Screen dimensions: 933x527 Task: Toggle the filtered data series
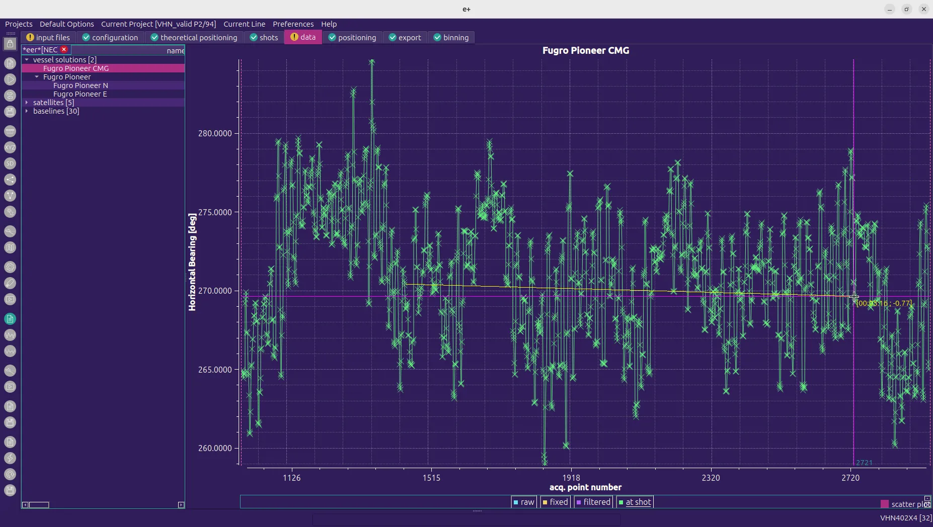click(x=593, y=502)
